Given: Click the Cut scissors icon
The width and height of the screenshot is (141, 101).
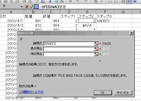Looking at the screenshot, I should [50, 1].
